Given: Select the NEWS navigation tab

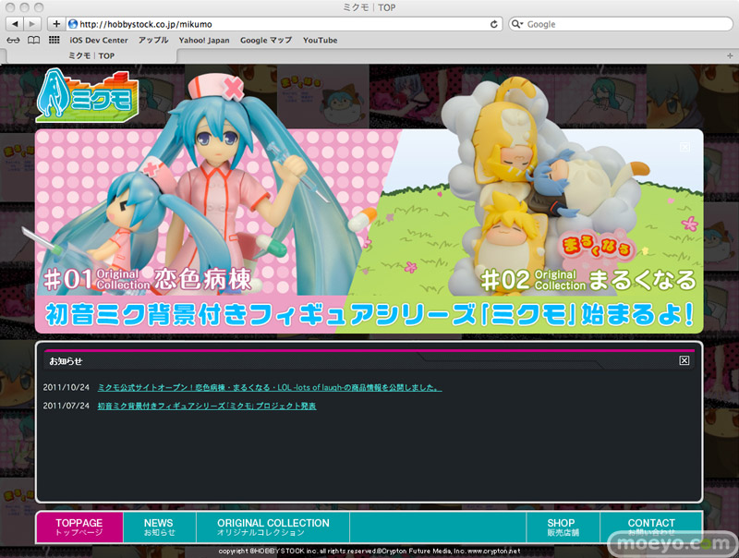Looking at the screenshot, I should click(x=158, y=528).
